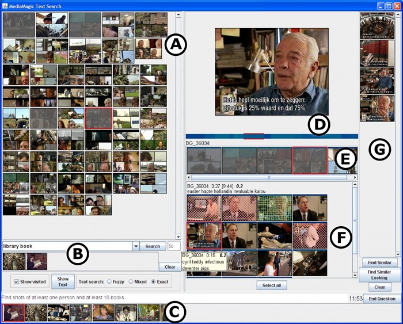This screenshot has height=324, width=403.
Task: Click the first library thumbnail under search box
Action: point(13,261)
